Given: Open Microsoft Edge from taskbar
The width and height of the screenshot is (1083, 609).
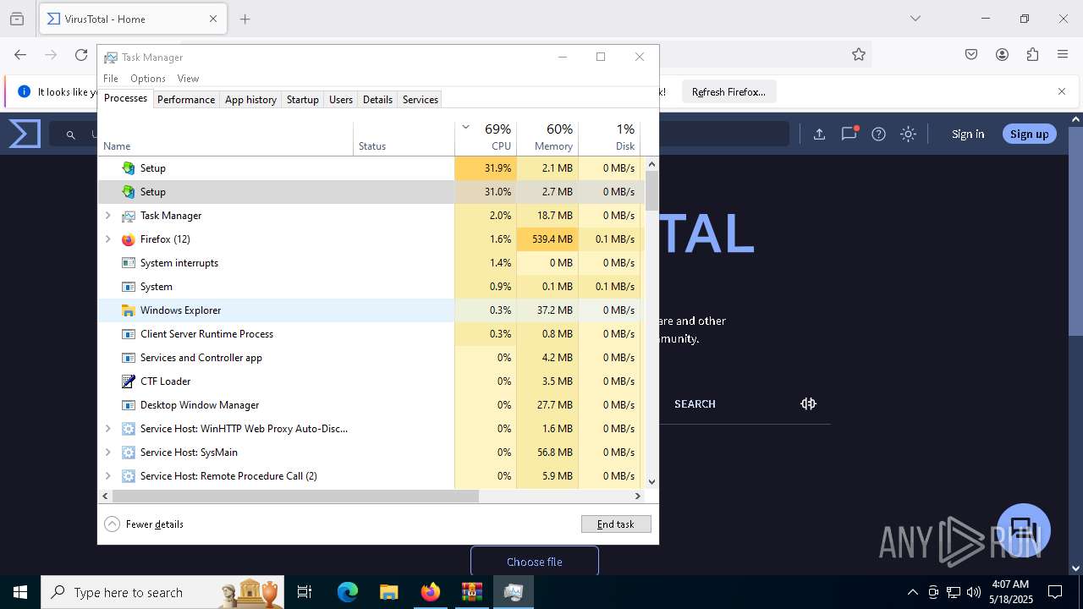Looking at the screenshot, I should [x=348, y=592].
